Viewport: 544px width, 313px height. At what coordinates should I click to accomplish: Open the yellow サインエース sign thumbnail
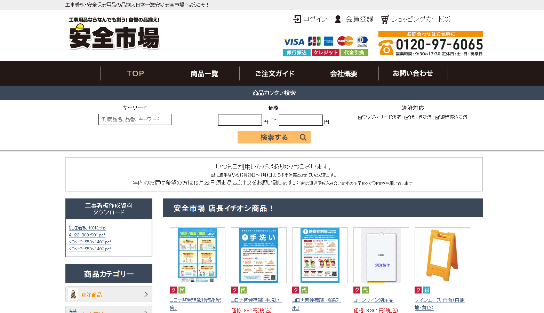tap(442, 255)
